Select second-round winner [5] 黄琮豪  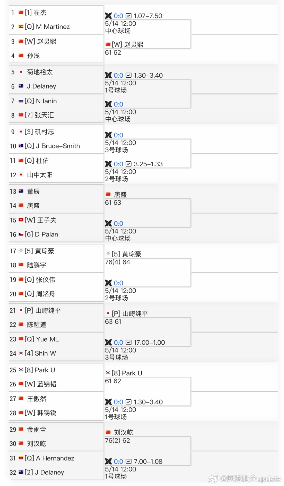pos(126,254)
